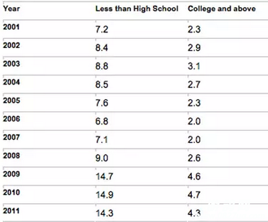Select the 6.8 value for 2006
Screen dimensions: 268x222
point(102,121)
